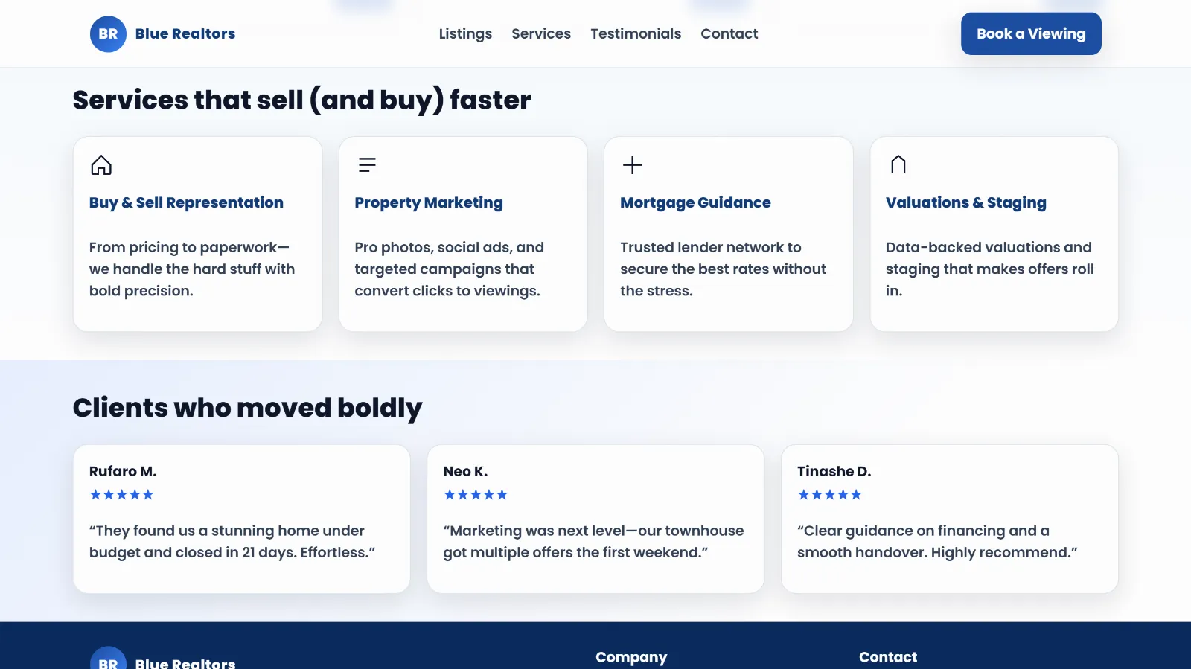1191x669 pixels.
Task: Click the lines icon above Property Marketing
Action: 367,164
